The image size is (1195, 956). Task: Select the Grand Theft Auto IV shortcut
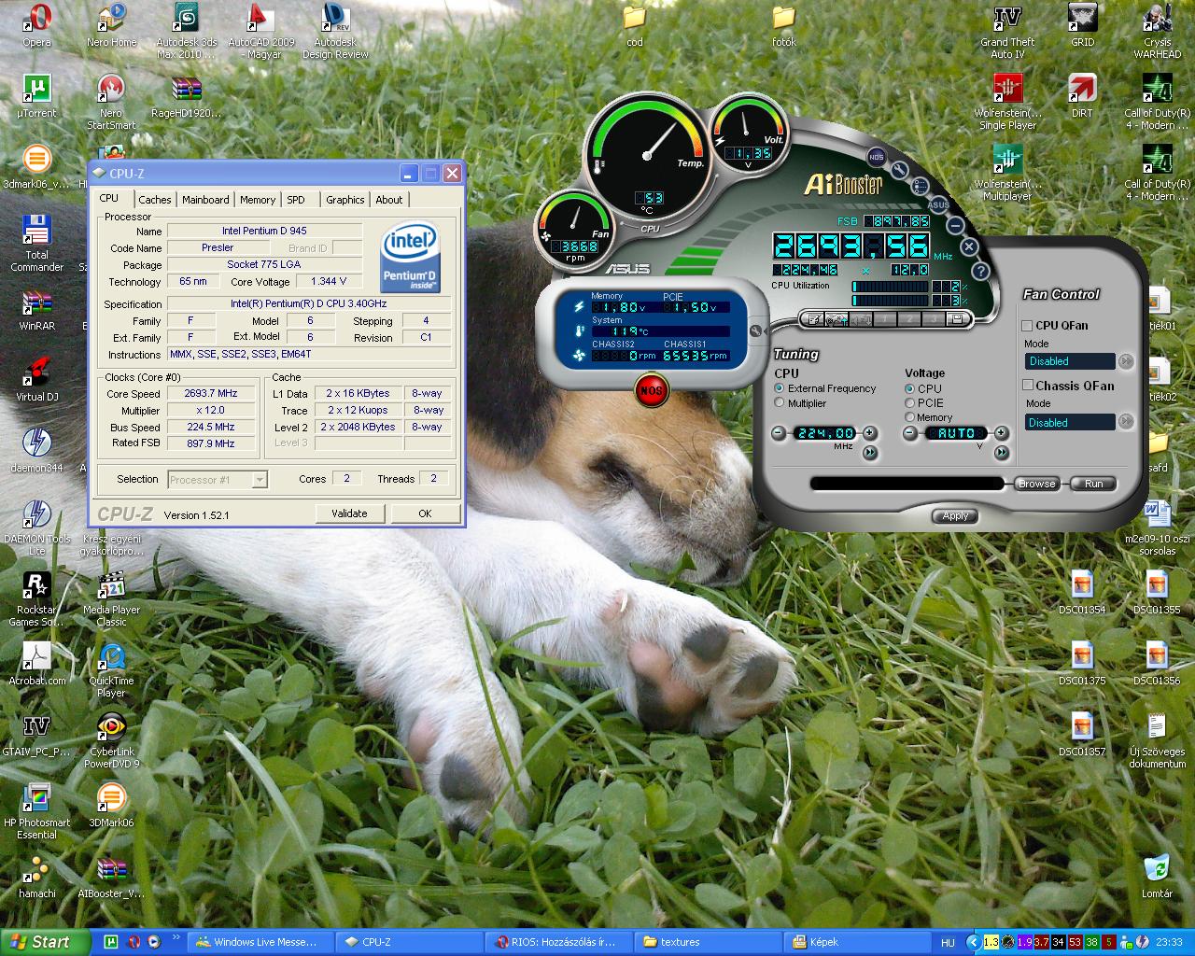(1007, 32)
